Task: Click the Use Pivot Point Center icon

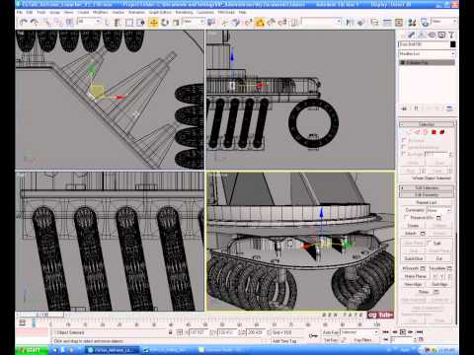Action: pos(210,23)
